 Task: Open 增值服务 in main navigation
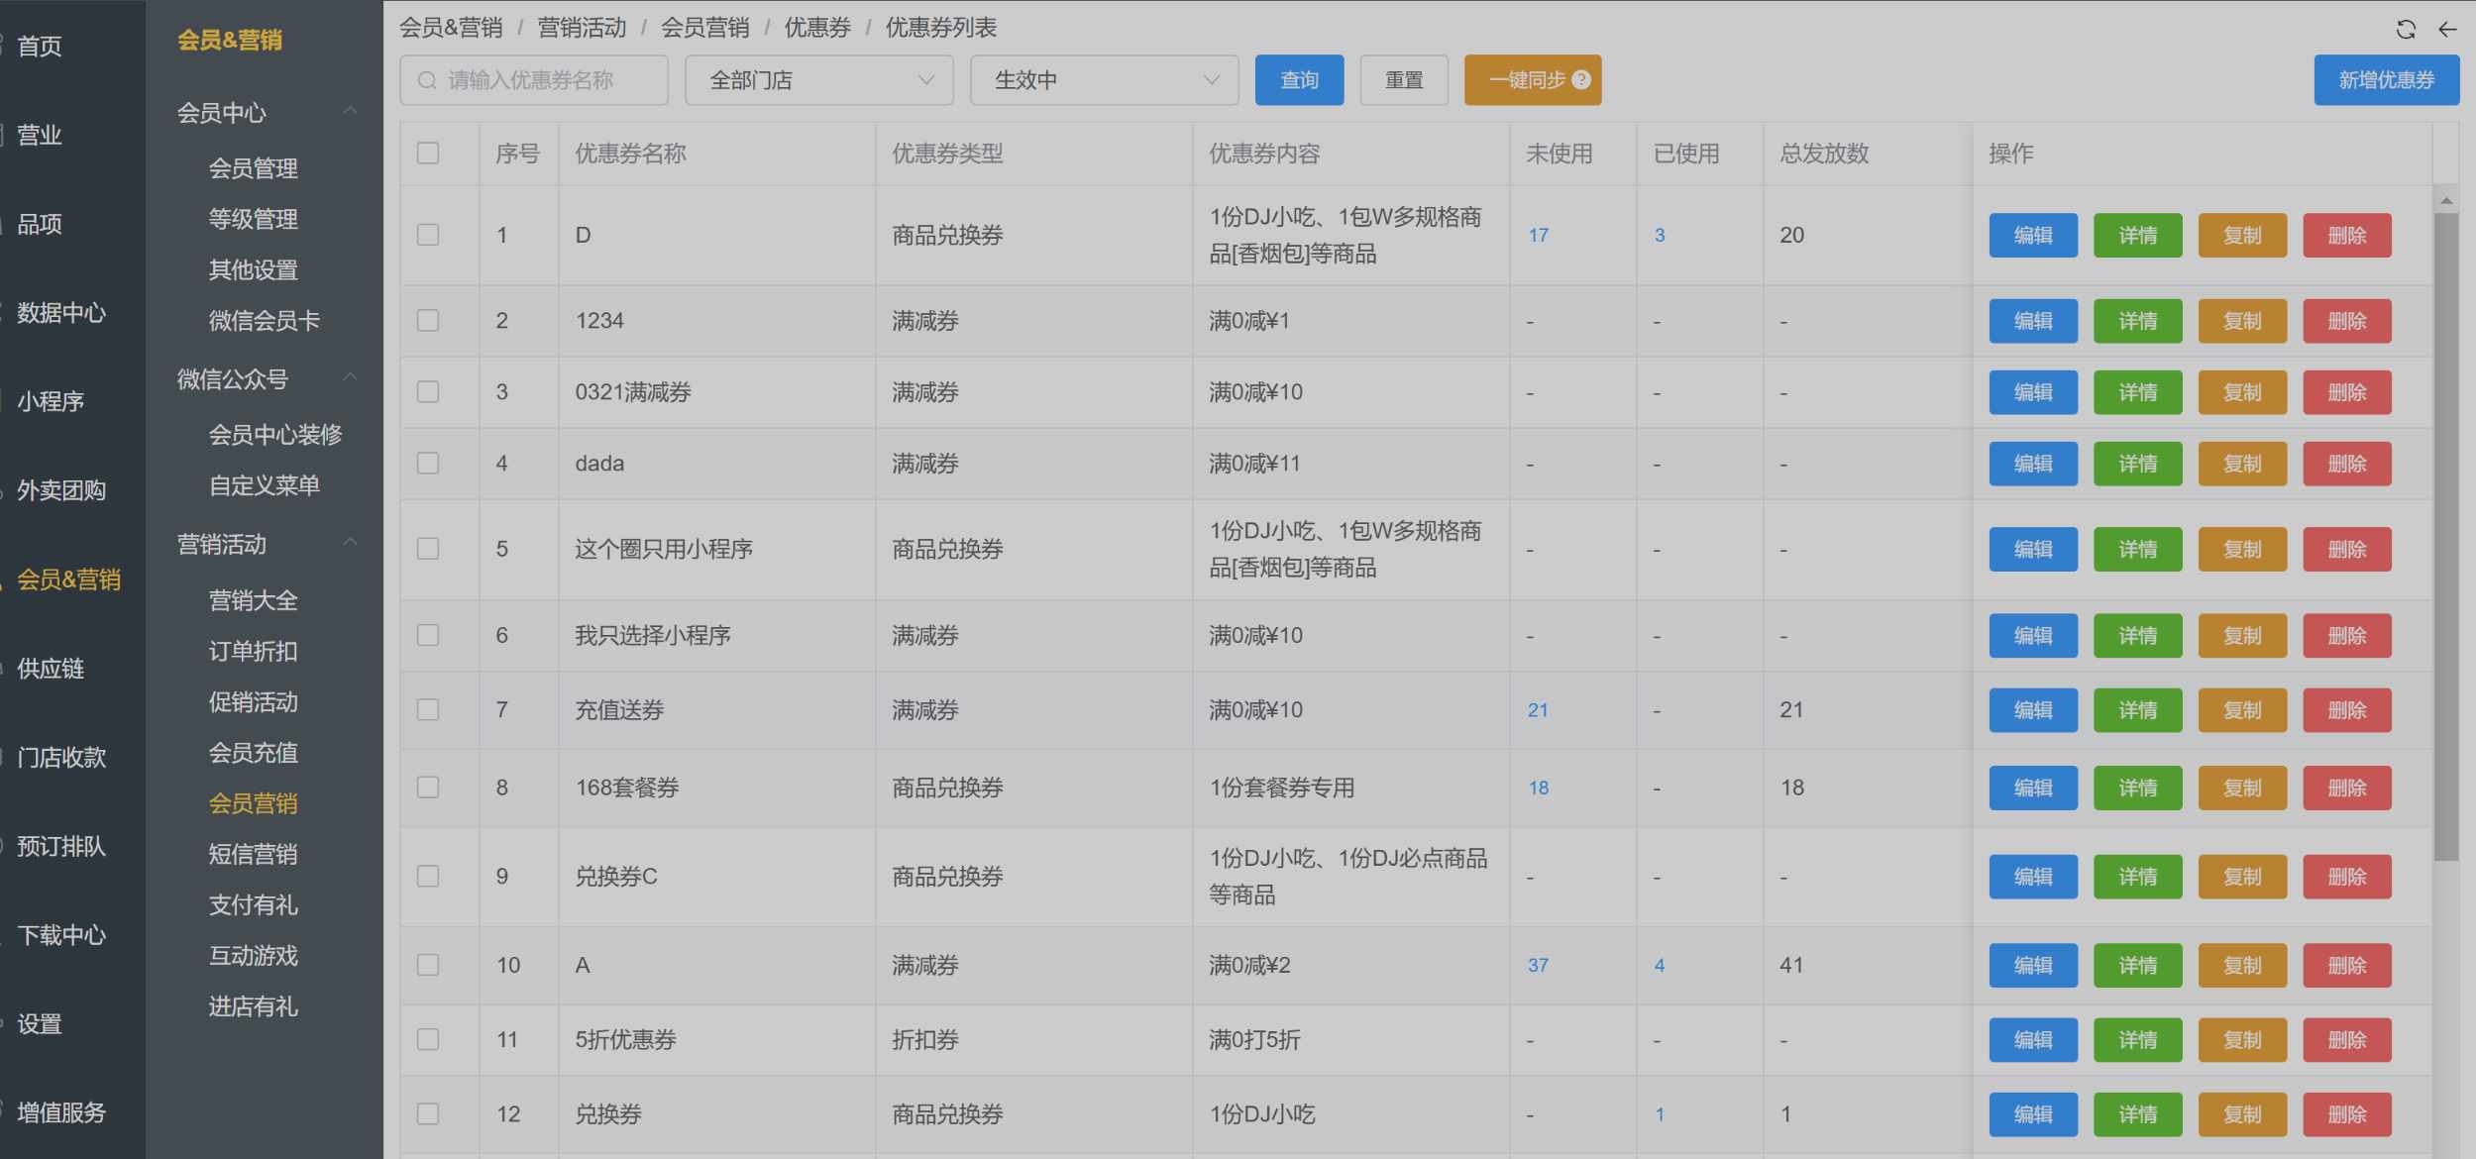click(61, 1113)
